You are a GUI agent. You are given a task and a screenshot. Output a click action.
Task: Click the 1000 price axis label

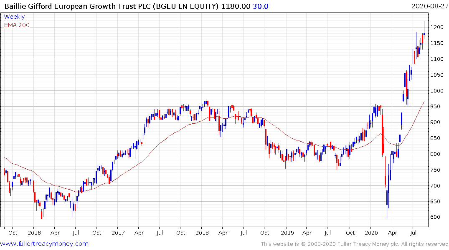[x=437, y=91]
